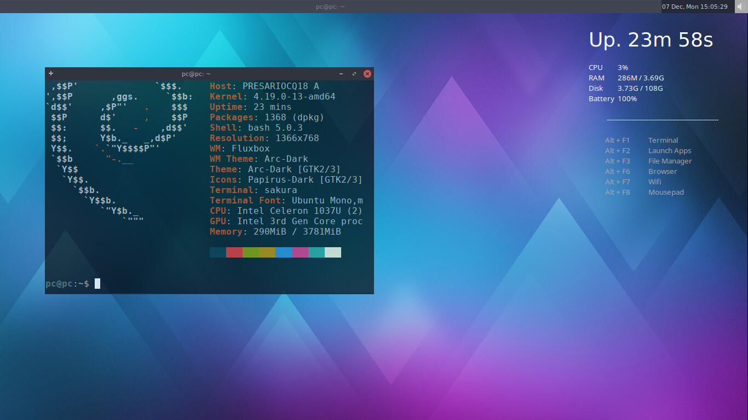Viewport: 748px width, 420px height.
Task: Click the blue color block in terminal palette
Action: pyautogui.click(x=284, y=252)
